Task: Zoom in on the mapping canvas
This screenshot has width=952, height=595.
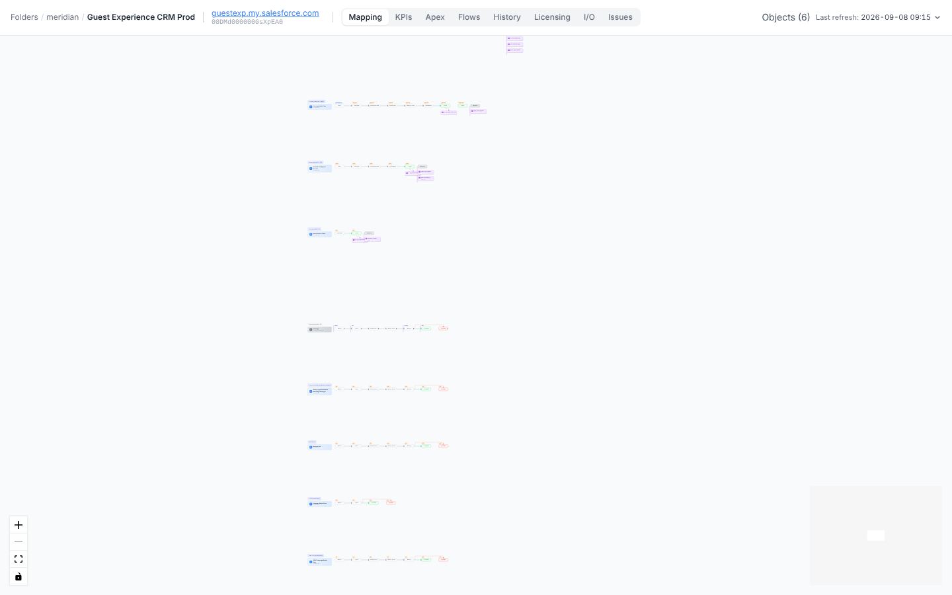Action: click(x=19, y=525)
